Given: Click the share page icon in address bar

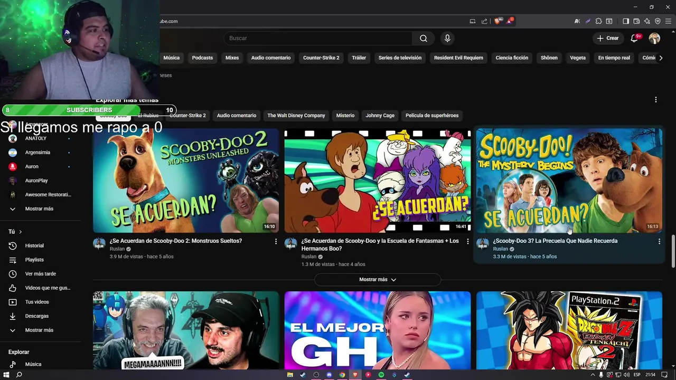Looking at the screenshot, I should tap(484, 21).
